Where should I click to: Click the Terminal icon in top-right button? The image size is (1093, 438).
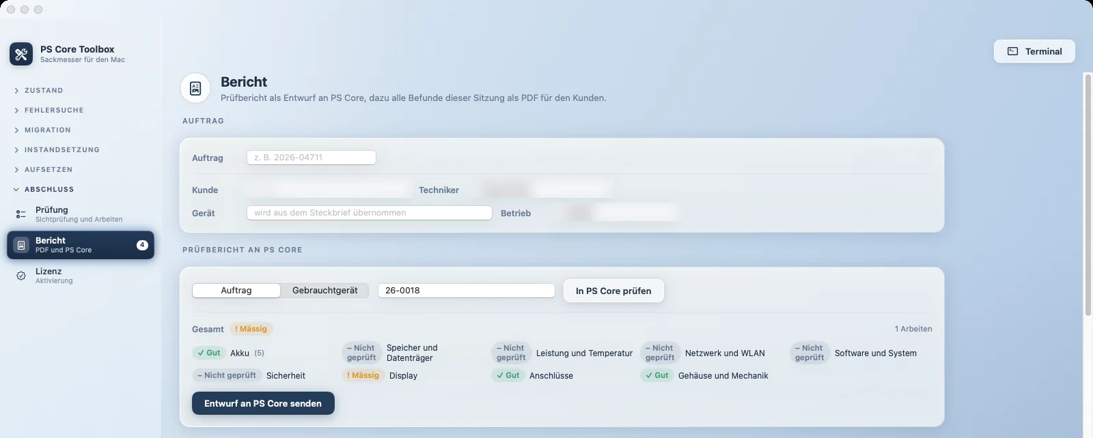click(1013, 51)
